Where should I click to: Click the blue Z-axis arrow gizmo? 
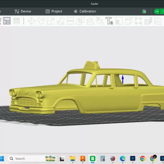tap(123, 79)
